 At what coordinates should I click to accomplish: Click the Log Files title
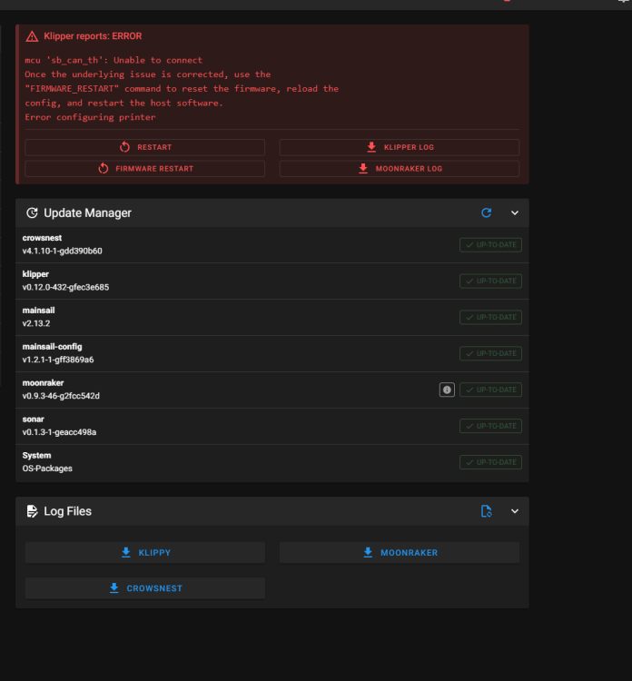point(68,511)
